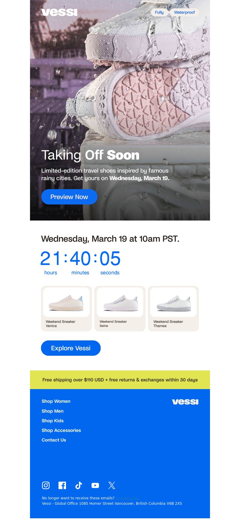Open the TikTok social icon
Image resolution: width=240 pixels, height=530 pixels.
79,485
